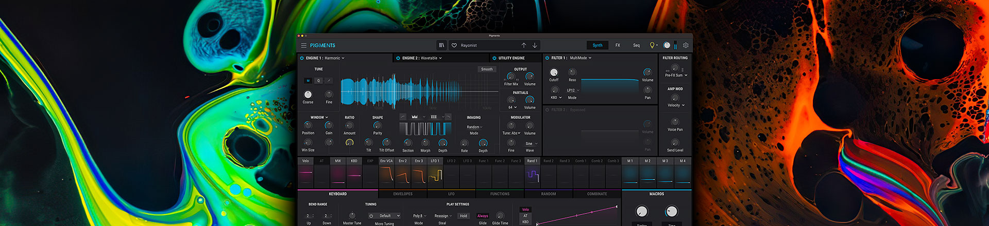Screen dimensions: 989x226
Task: Click the Coarse tune knob
Action: pyautogui.click(x=308, y=95)
